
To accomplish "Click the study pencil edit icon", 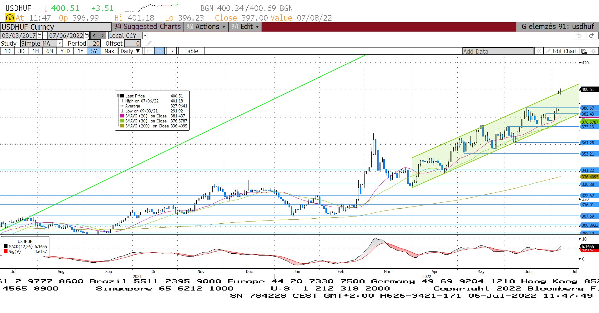I will pyautogui.click(x=149, y=43).
